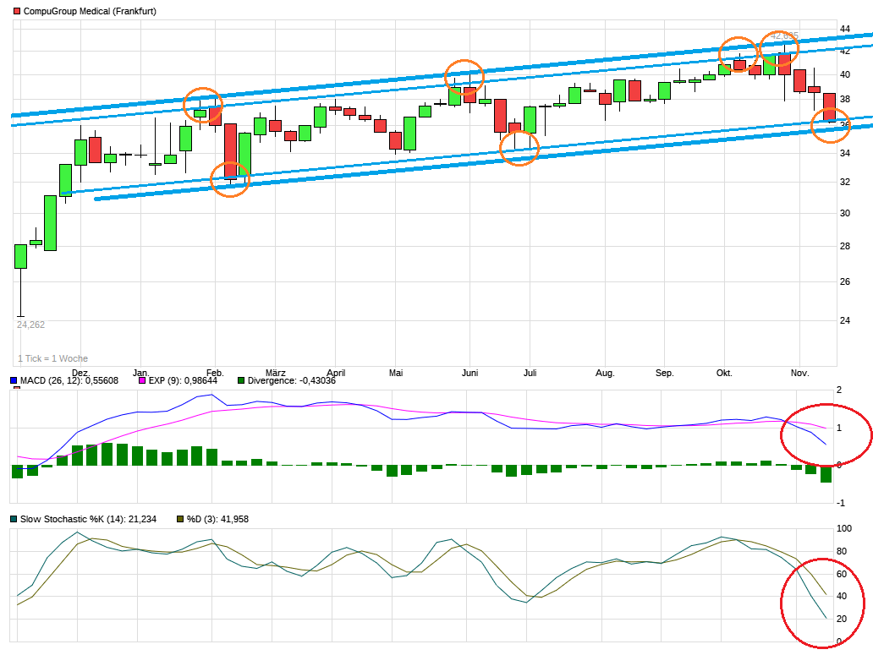
Task: Click the "1 Tick = 1 Woche" note
Action: 52,358
